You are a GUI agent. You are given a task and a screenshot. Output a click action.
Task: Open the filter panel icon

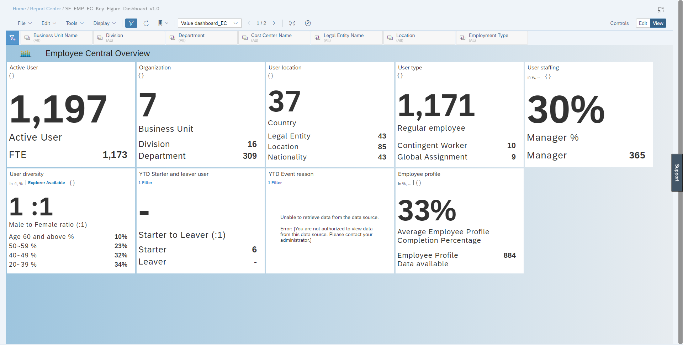[x=131, y=23]
